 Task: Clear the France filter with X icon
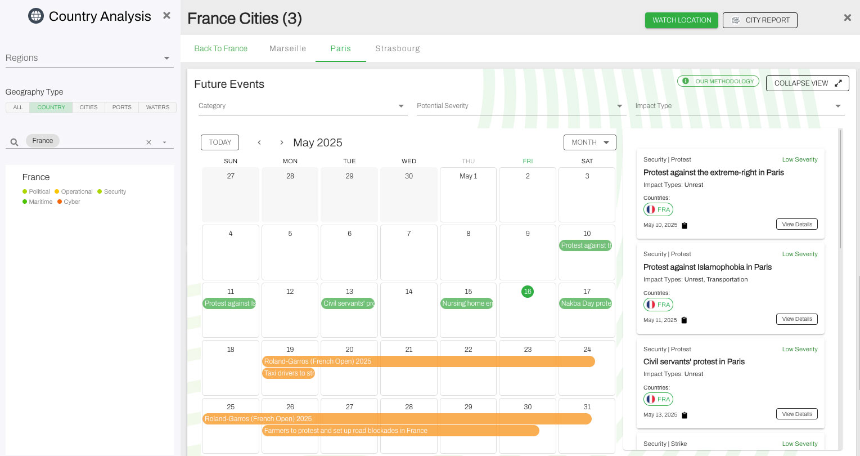click(x=148, y=142)
